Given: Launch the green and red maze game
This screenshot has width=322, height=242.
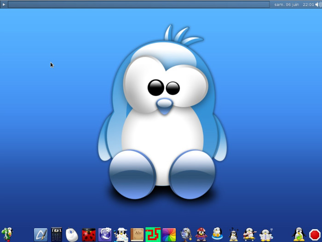Looking at the screenshot, I should (153, 235).
